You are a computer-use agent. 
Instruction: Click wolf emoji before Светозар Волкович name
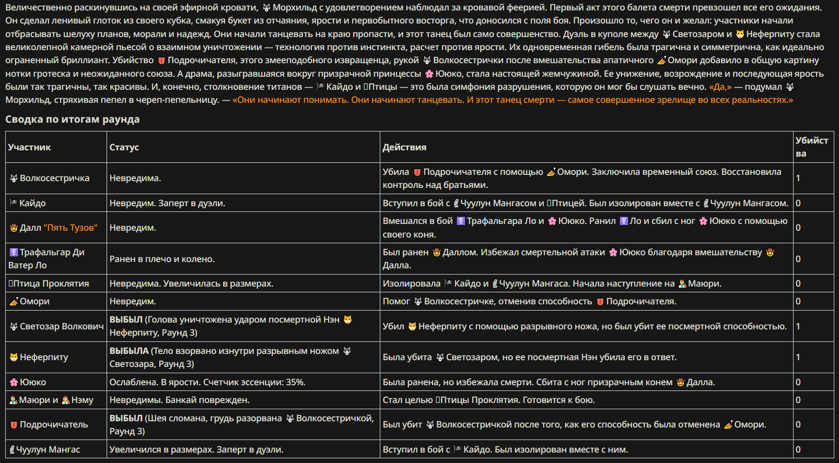coord(14,327)
